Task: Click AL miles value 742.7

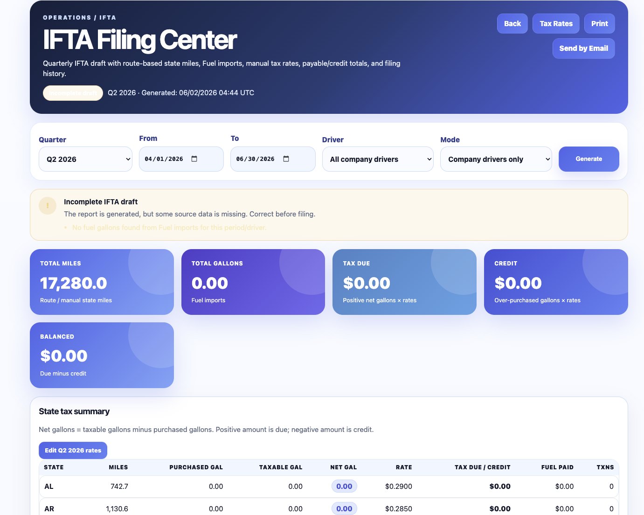Action: (119, 486)
